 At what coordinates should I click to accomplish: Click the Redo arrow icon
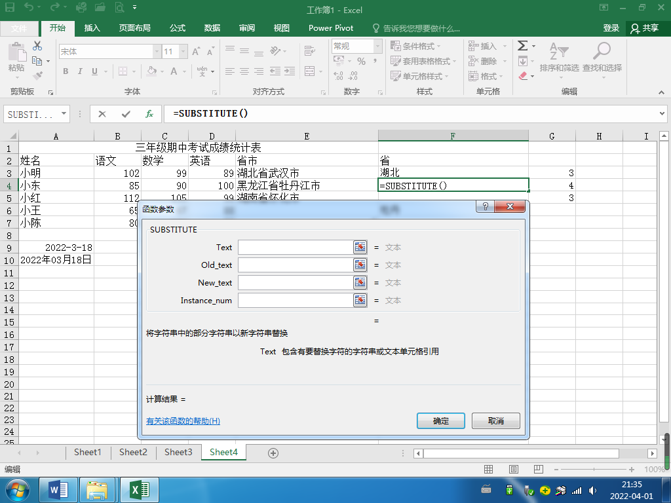pos(55,7)
